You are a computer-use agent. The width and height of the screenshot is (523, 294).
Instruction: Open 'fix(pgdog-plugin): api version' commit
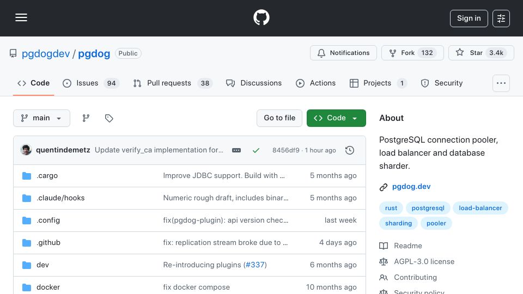click(226, 220)
